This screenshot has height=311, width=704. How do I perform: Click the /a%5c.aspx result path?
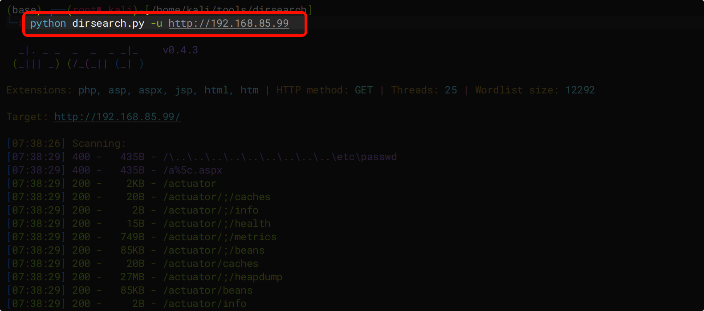coord(192,170)
